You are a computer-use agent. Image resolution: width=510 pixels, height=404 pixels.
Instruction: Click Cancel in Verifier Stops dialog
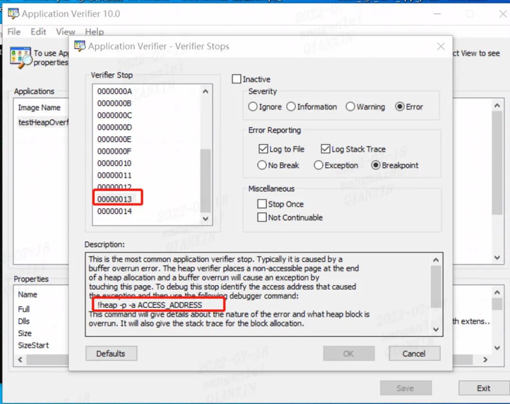pos(415,353)
